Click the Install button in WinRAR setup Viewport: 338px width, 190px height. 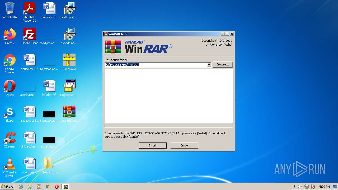153,145
